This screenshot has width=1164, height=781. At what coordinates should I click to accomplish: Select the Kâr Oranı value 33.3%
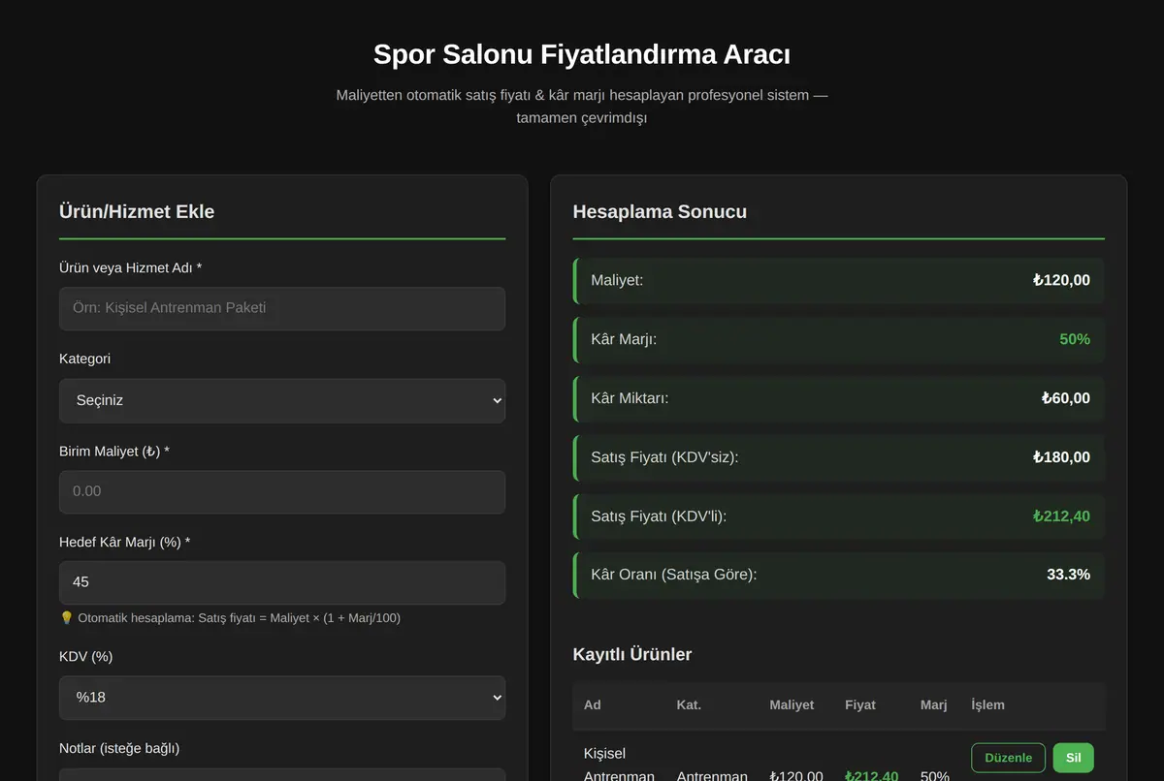click(x=1068, y=575)
